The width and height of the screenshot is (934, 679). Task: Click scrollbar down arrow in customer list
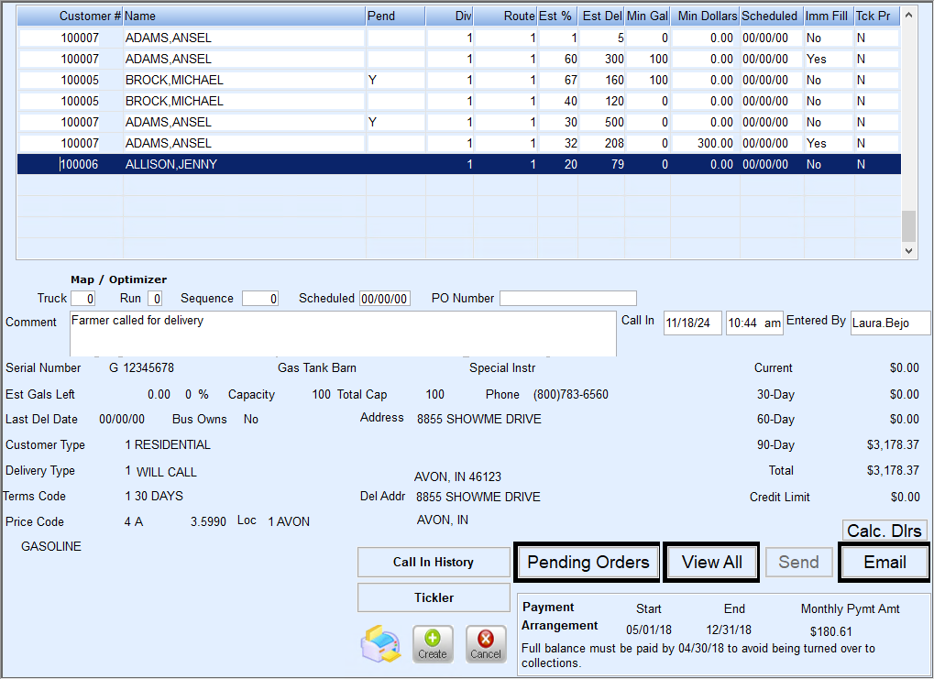click(x=908, y=251)
